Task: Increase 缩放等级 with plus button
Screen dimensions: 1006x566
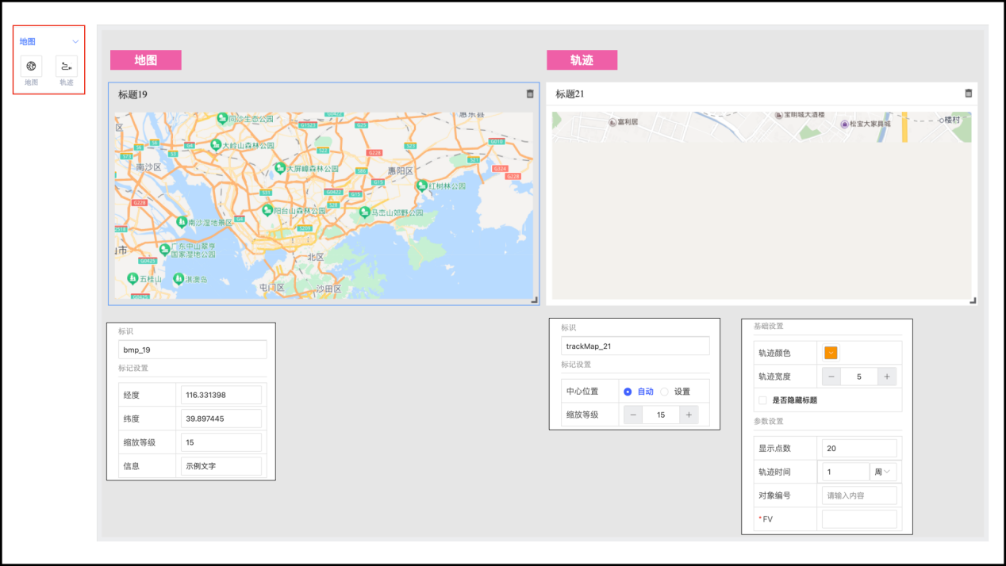Action: tap(689, 415)
